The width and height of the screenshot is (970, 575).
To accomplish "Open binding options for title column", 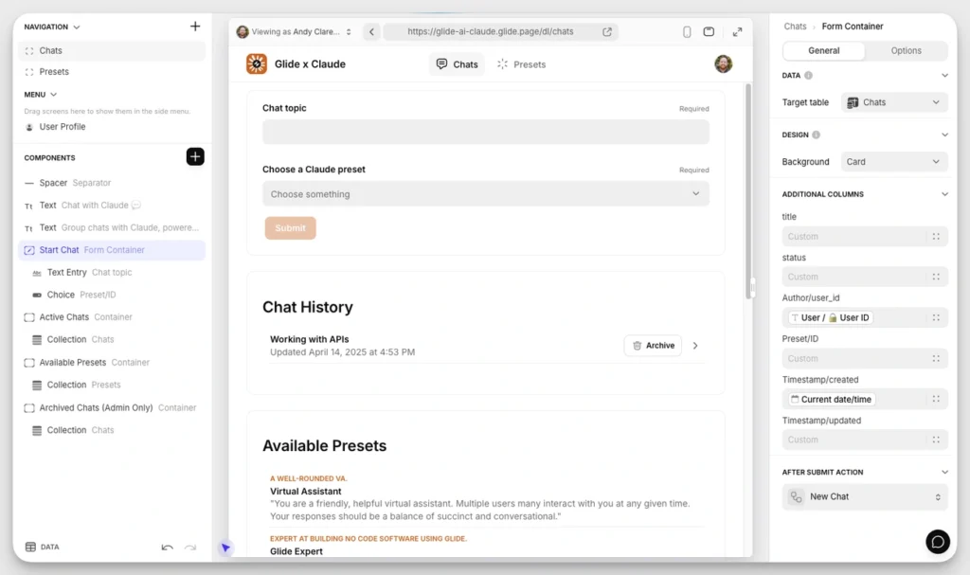I will click(936, 237).
